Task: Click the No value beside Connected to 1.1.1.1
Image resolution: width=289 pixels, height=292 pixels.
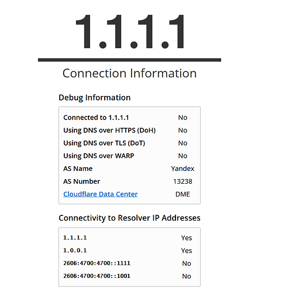Action: tap(183, 118)
